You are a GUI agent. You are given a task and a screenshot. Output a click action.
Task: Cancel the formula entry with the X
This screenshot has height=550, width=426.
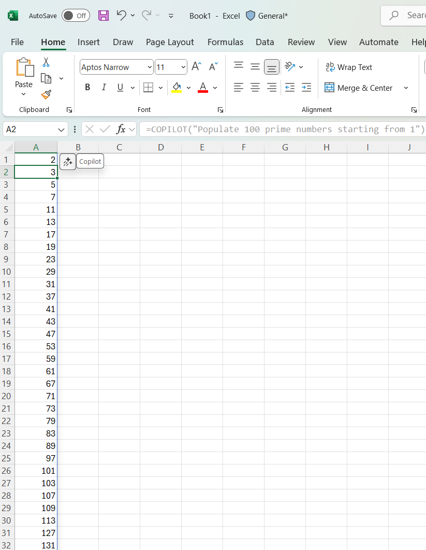(88, 129)
